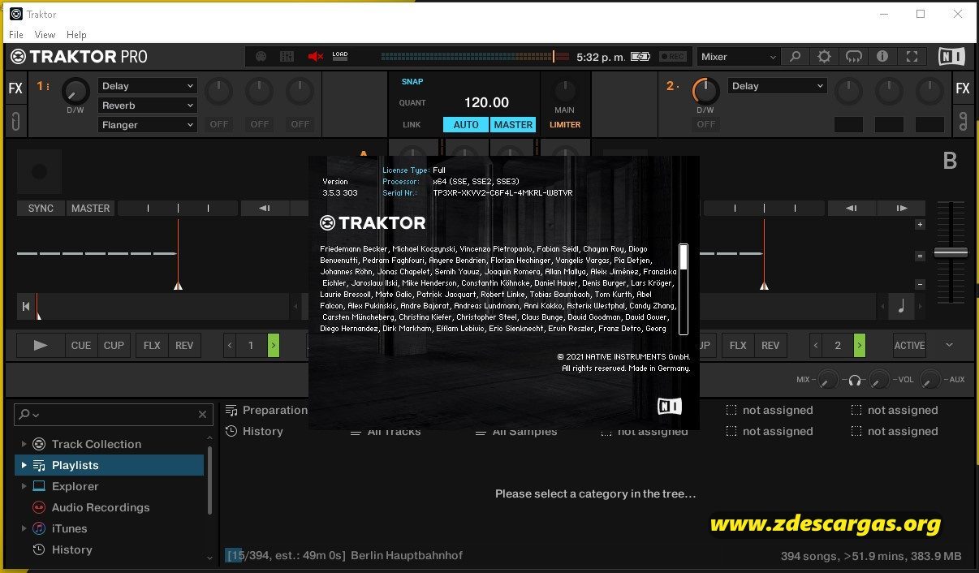Image resolution: width=979 pixels, height=573 pixels.
Task: Open the View menu
Action: pos(45,35)
